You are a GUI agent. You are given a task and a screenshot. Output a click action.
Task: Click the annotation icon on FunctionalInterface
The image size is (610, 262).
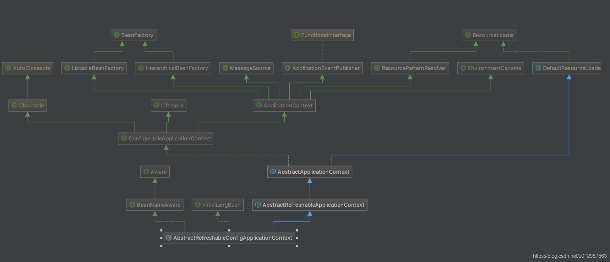click(x=297, y=35)
